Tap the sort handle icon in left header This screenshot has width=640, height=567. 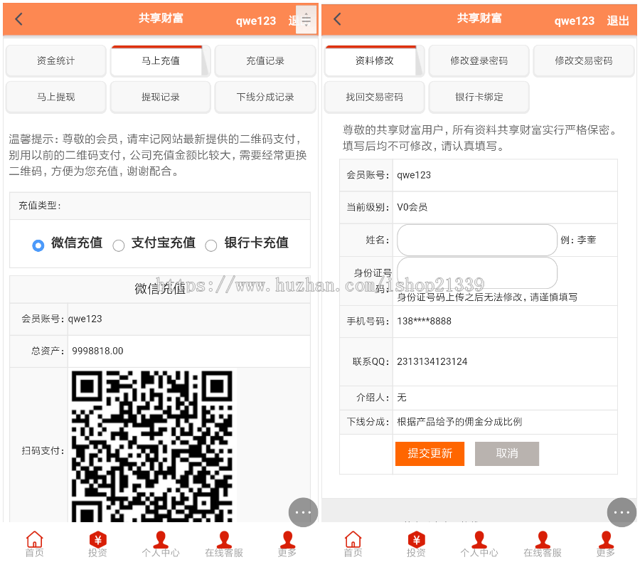[306, 19]
